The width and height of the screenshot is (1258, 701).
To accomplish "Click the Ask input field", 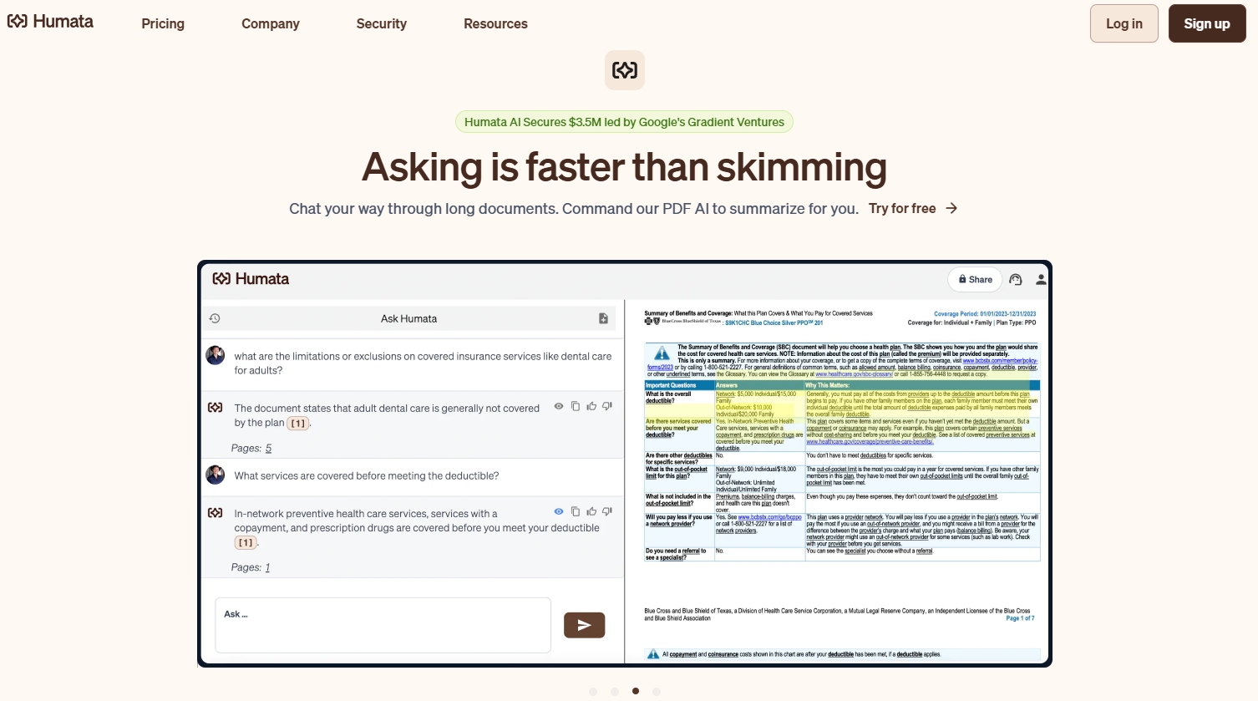I will point(383,625).
